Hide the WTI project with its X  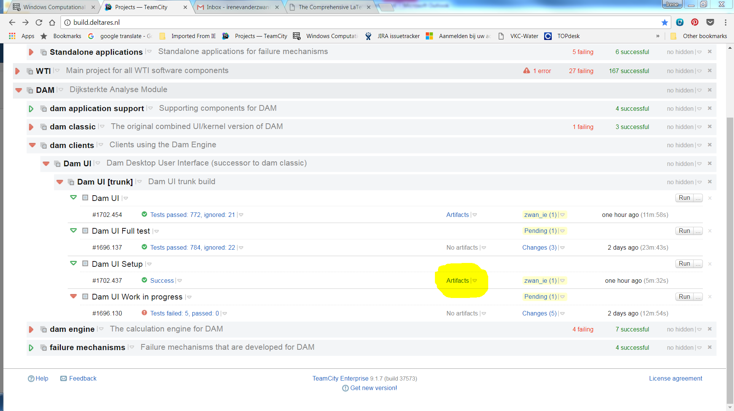coord(710,71)
